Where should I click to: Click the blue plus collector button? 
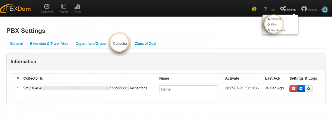(x=301, y=89)
